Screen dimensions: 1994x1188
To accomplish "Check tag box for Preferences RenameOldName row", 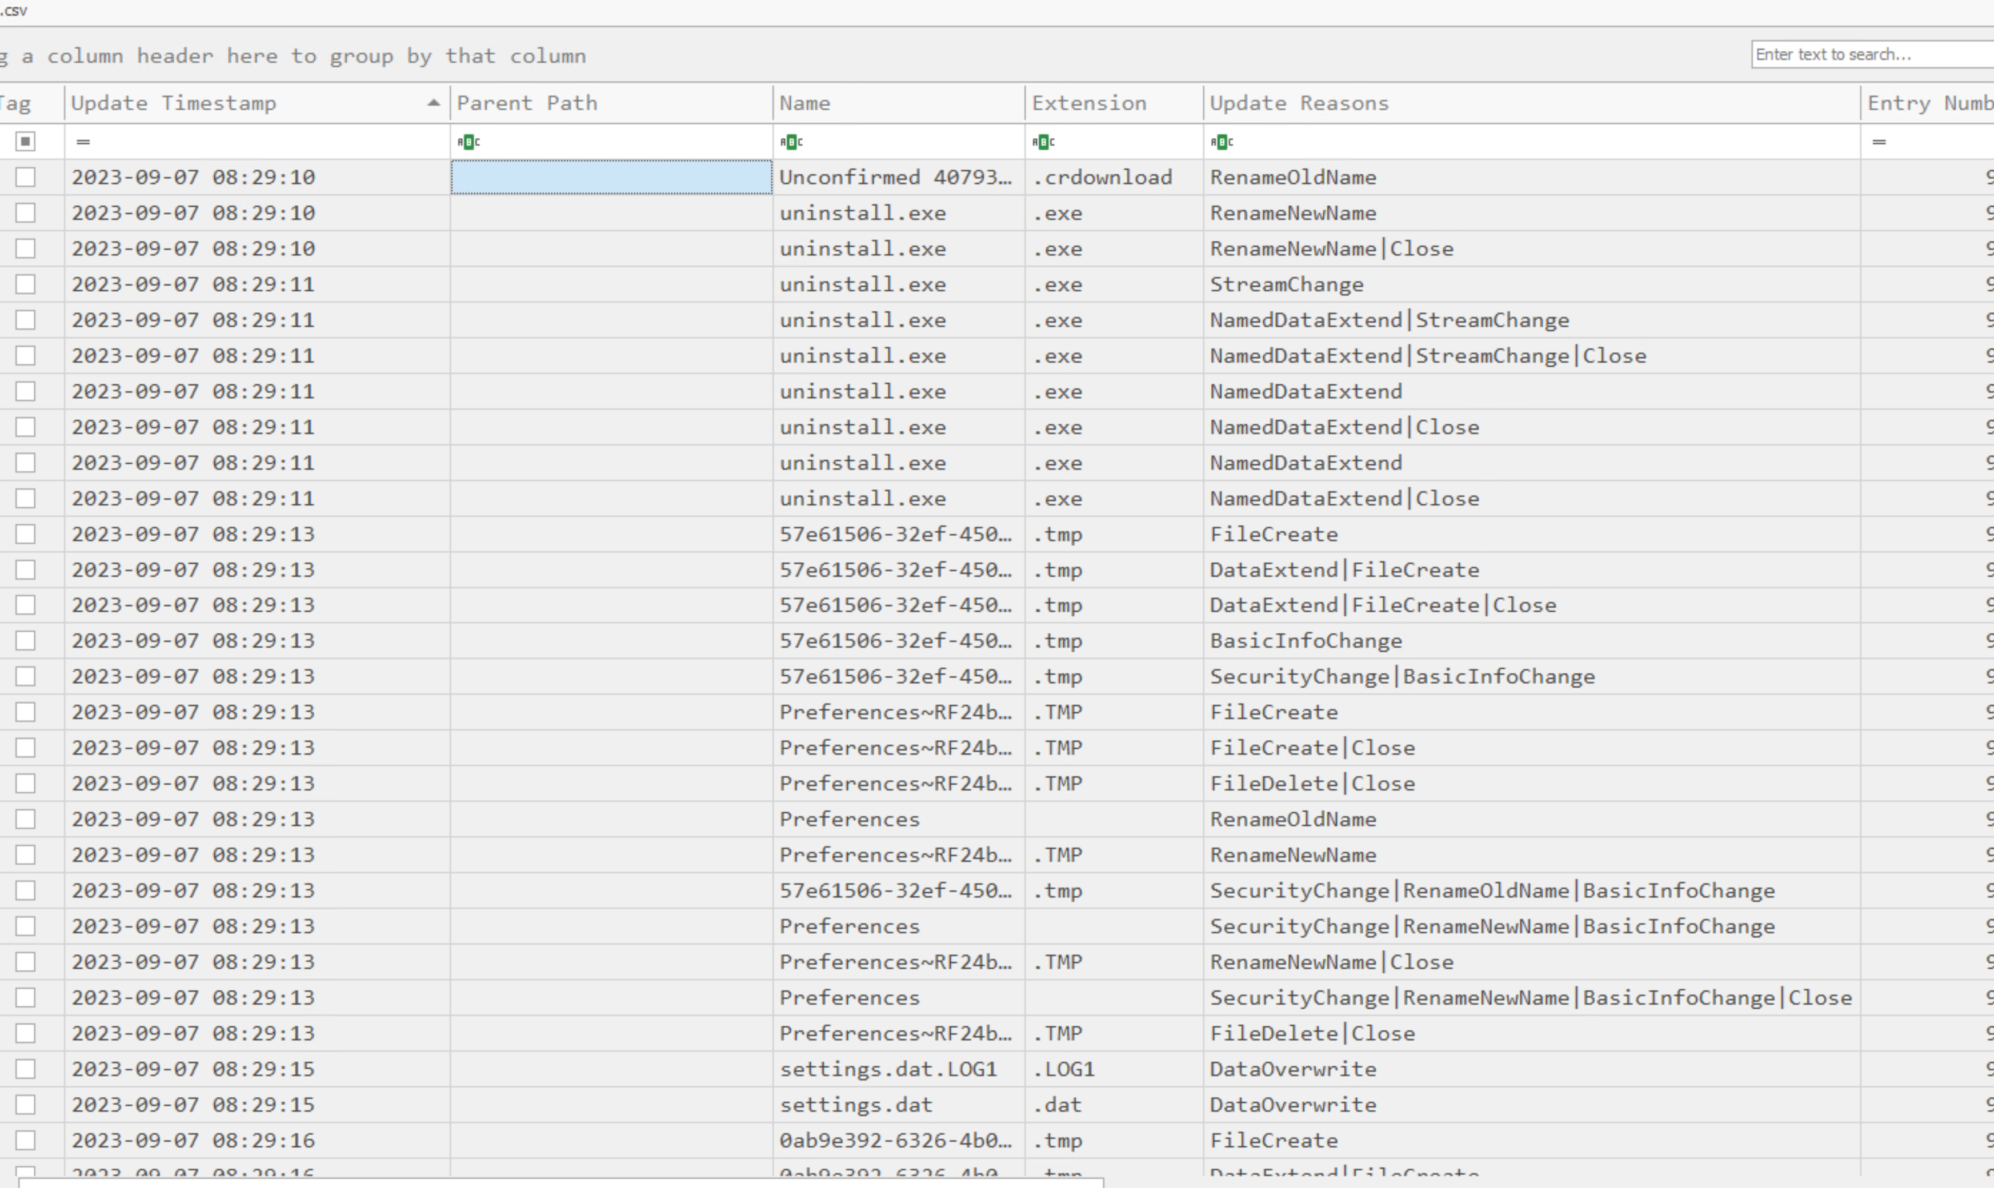I will pyautogui.click(x=26, y=819).
